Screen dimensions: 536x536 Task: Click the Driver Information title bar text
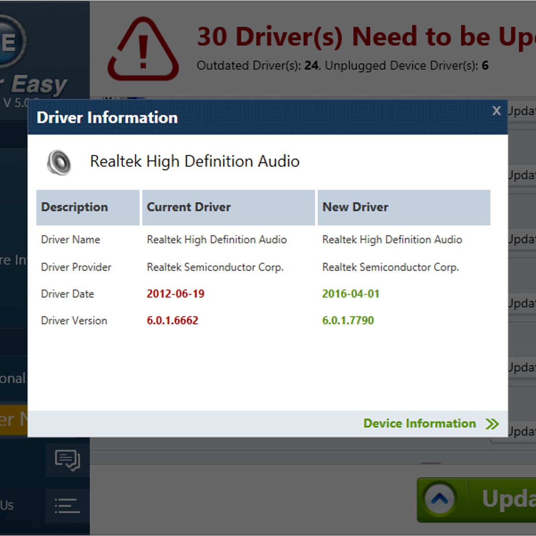pyautogui.click(x=107, y=118)
